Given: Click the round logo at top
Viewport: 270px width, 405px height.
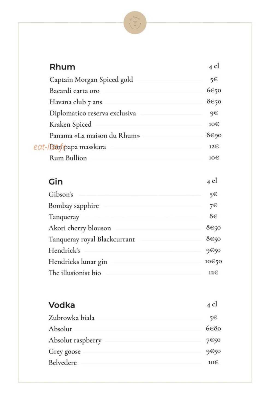Looking at the screenshot, I should click(x=135, y=23).
